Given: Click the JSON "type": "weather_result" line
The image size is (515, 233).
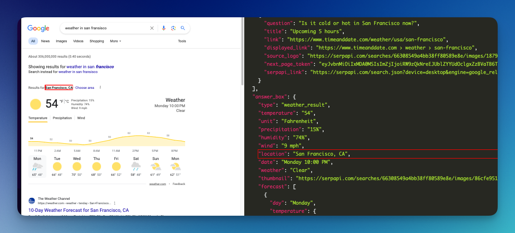Looking at the screenshot, I should click(x=294, y=105).
